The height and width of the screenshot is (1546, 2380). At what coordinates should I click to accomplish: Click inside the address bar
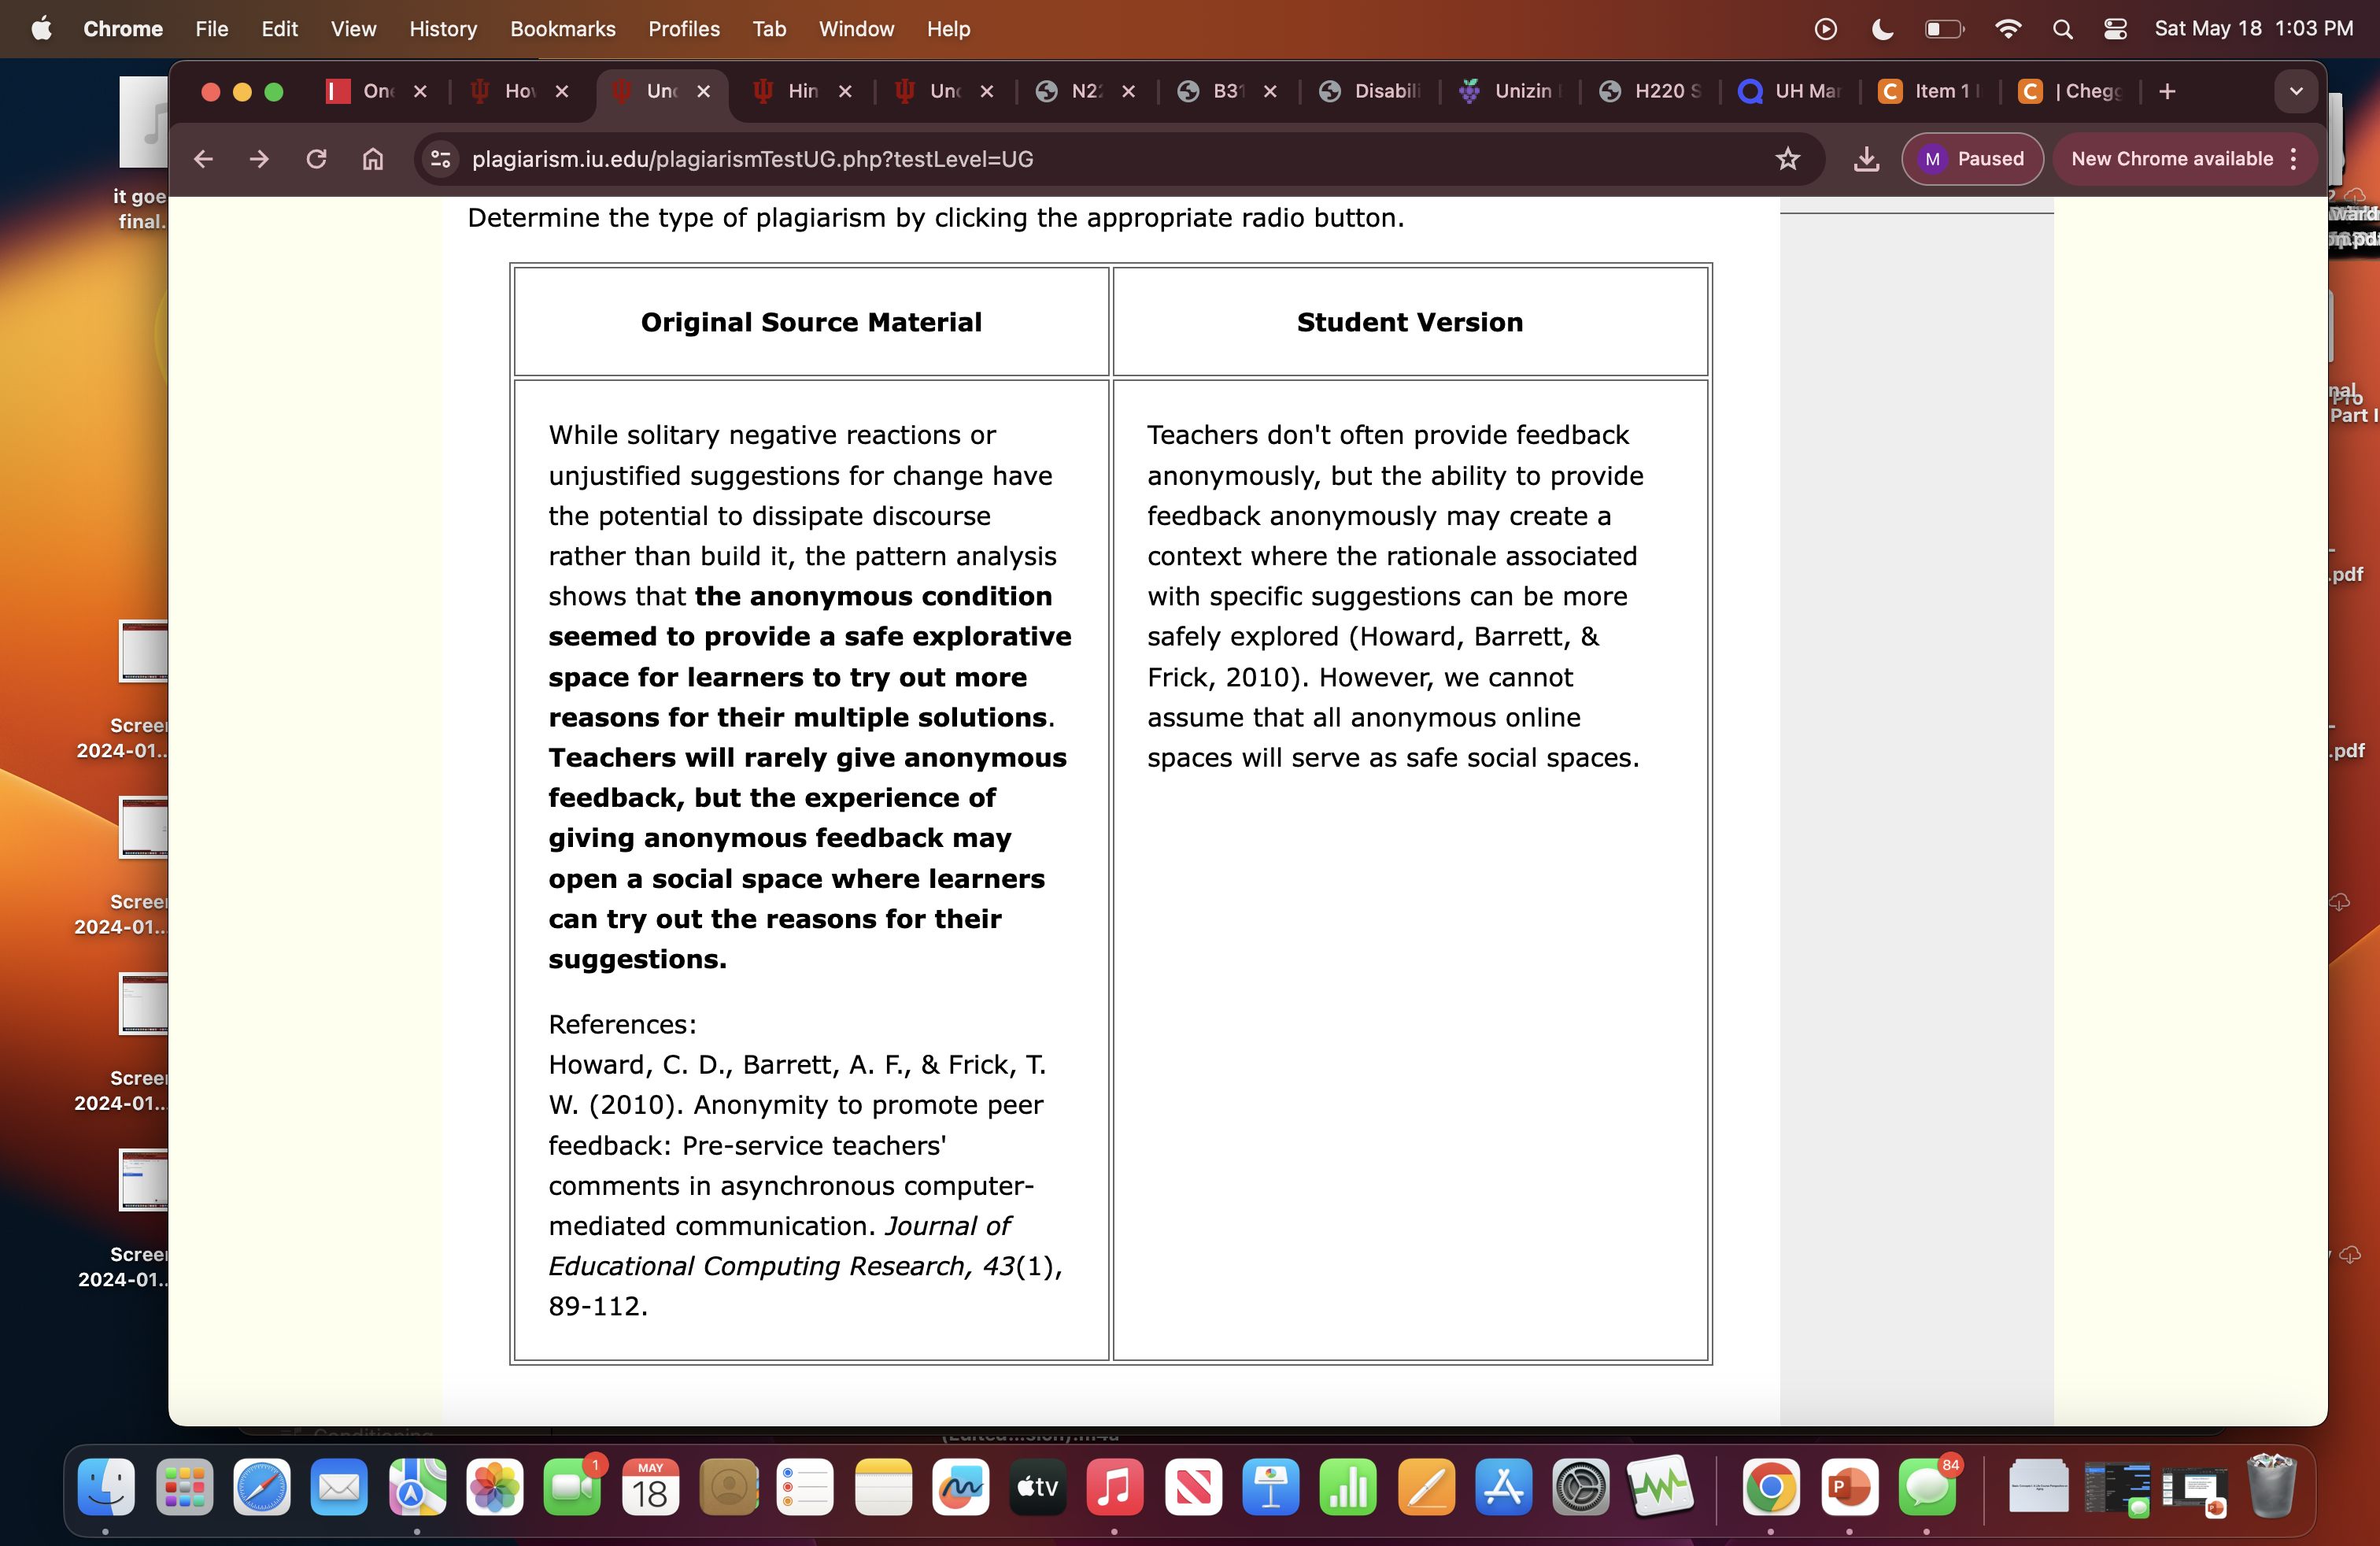(x=1000, y=159)
